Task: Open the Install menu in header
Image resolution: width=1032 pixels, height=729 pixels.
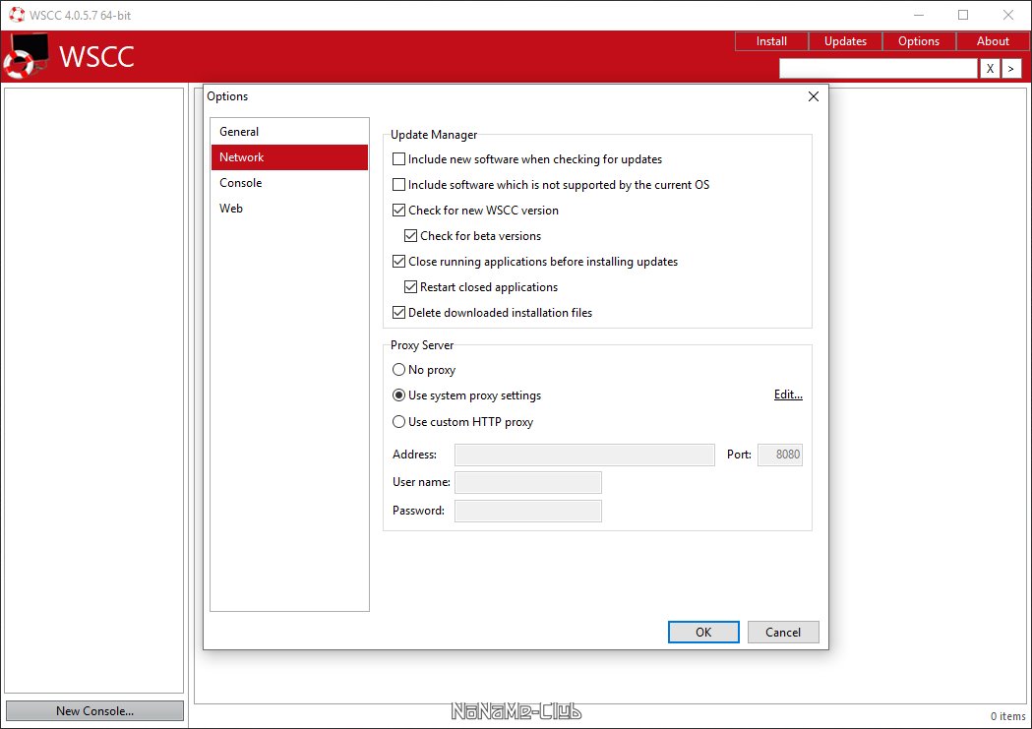Action: [x=771, y=41]
